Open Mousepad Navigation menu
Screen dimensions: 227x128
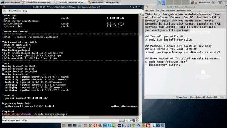click(x=181, y=10)
